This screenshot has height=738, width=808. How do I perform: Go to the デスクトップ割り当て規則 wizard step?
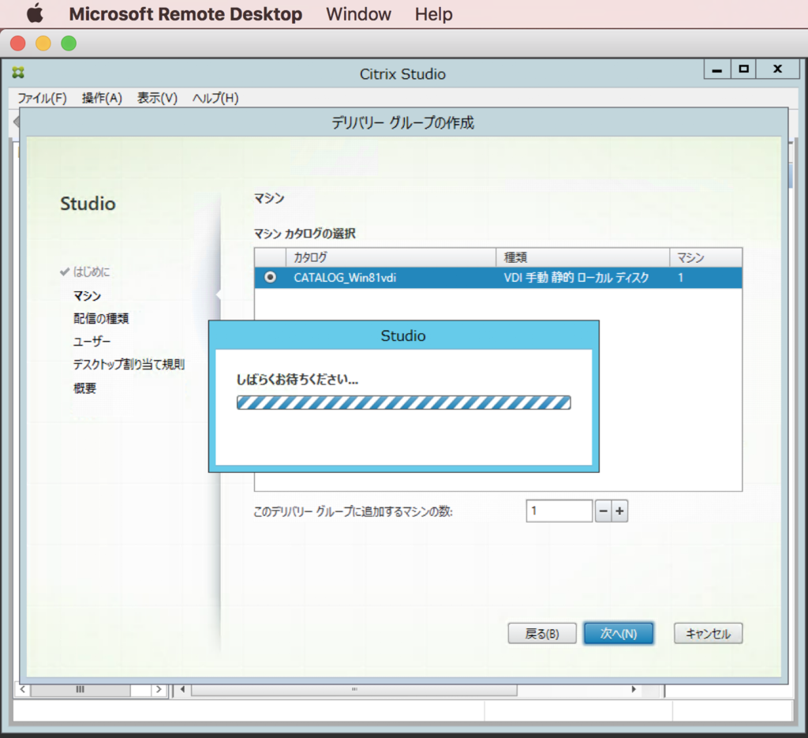(129, 365)
